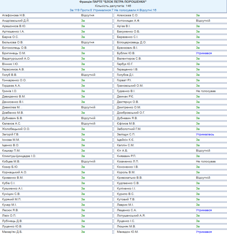Click 'Утримався' status for Македон Ю.М.
Screen dimensions: 227x234
pyautogui.click(x=204, y=232)
